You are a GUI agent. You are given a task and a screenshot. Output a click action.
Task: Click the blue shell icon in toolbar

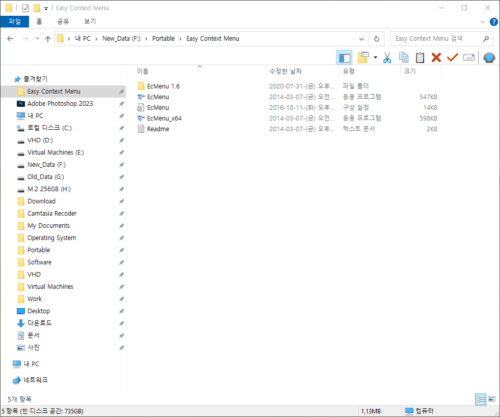489,57
